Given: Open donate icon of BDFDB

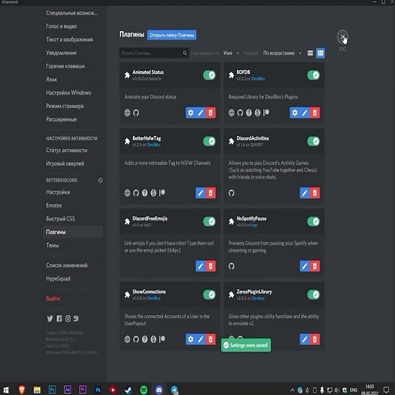Looking at the screenshot, I should click(258, 112).
